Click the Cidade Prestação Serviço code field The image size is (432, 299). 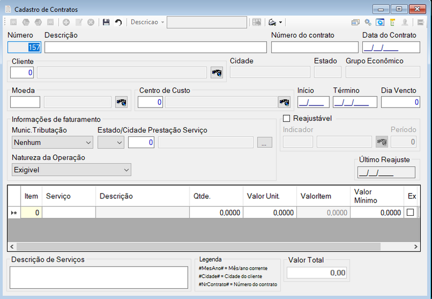[x=141, y=142]
